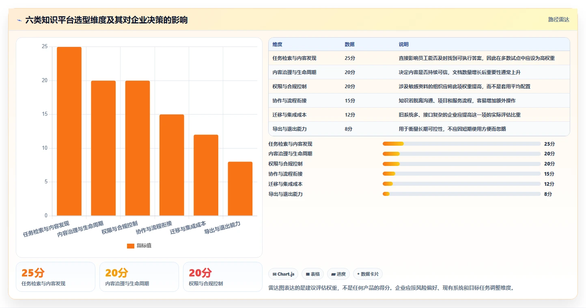Click the 协作与流程衔接 table row name

pos(290,101)
